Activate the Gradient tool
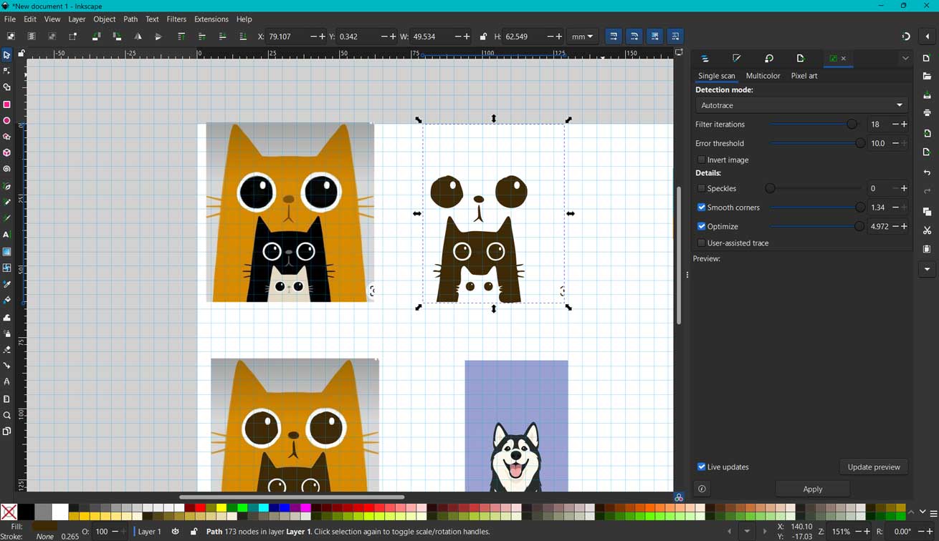 (7, 250)
